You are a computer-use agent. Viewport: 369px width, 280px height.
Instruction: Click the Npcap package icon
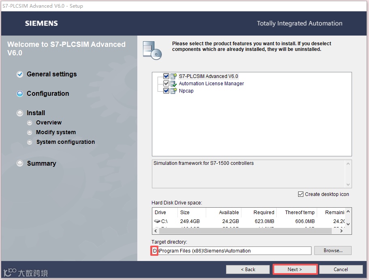tap(173, 91)
